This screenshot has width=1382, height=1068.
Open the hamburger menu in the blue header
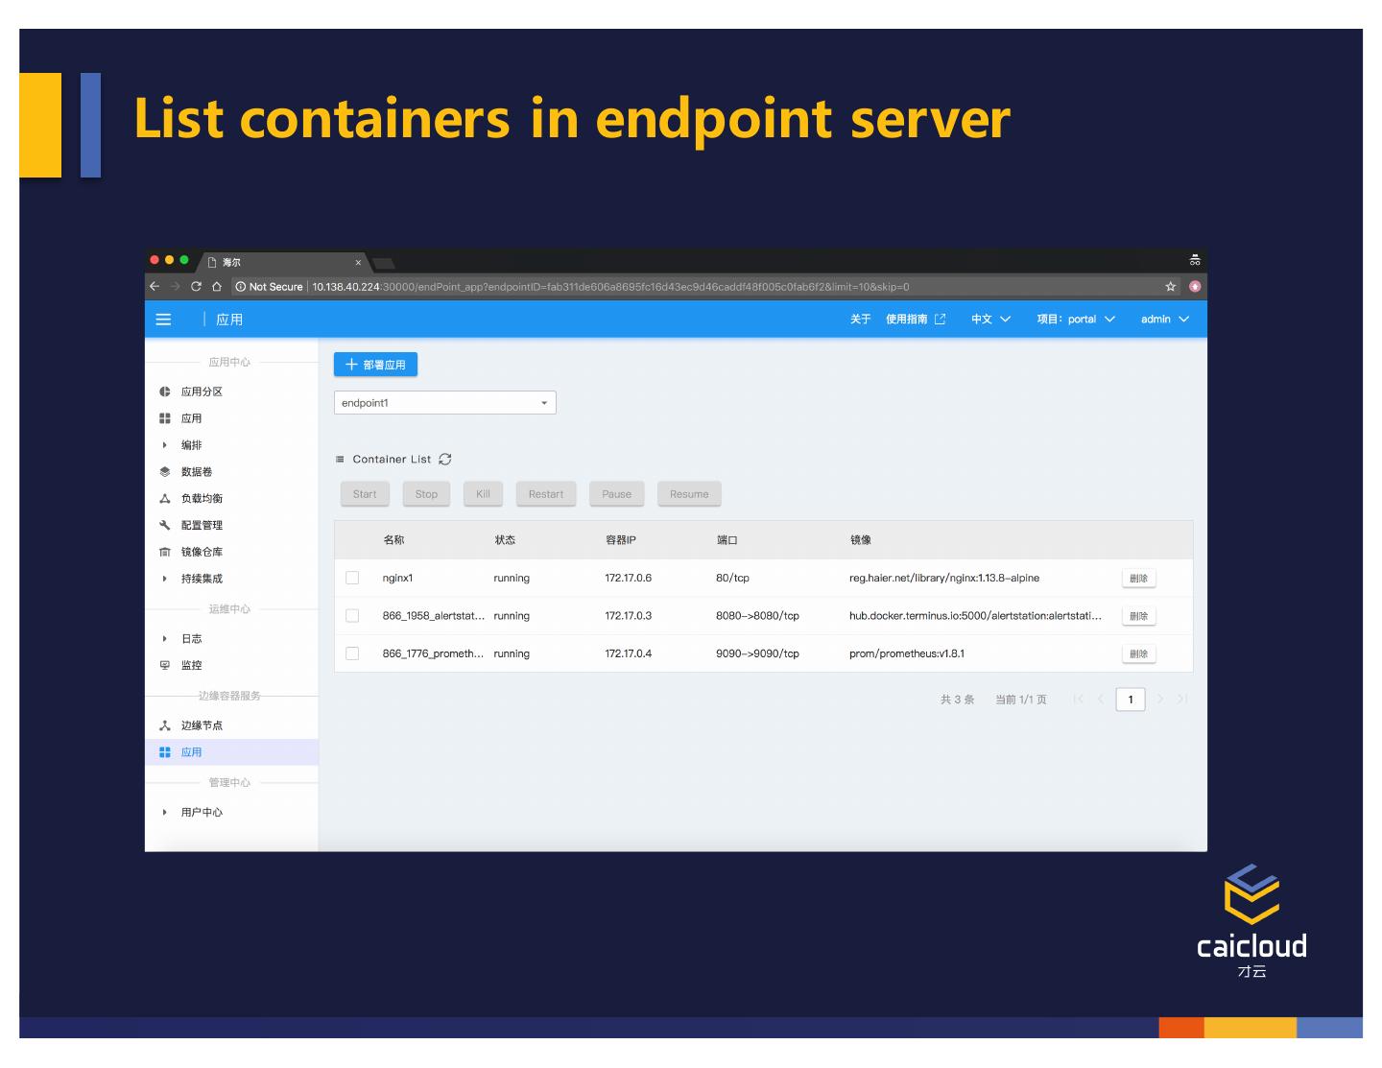coord(163,320)
